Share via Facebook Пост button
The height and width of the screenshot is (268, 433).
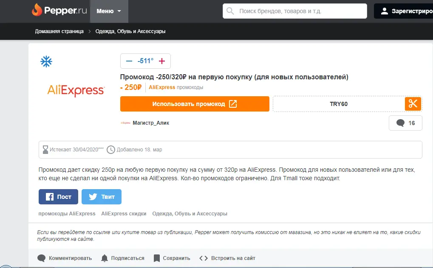58,197
